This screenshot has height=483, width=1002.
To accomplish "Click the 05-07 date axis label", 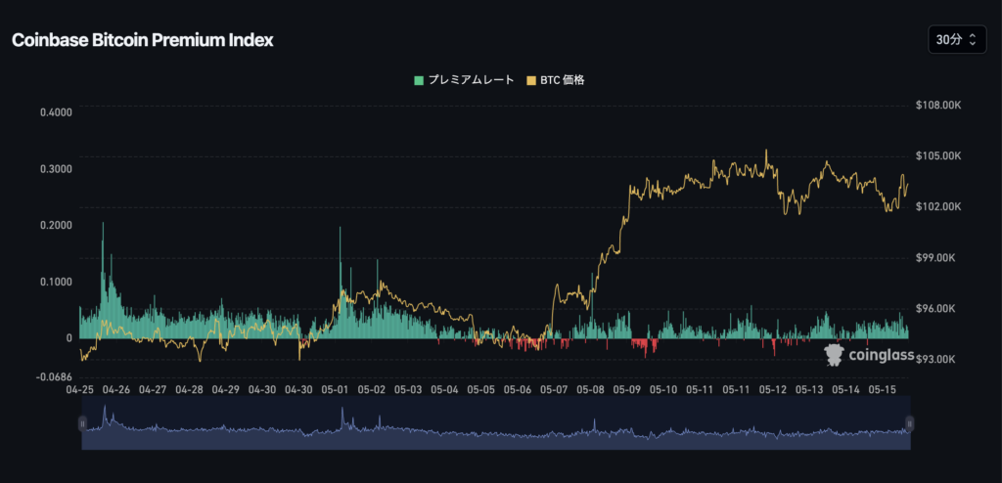I will tap(554, 389).
